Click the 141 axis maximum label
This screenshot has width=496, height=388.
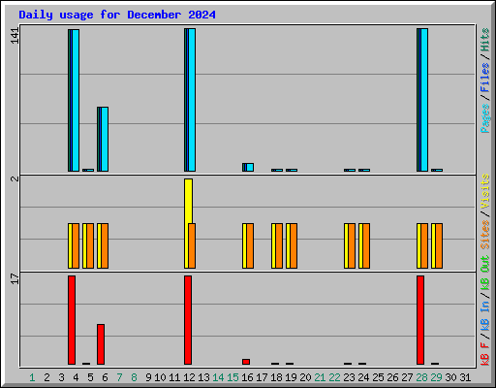15,36
